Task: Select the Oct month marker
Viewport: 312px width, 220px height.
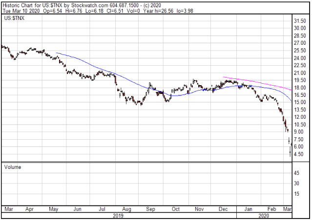Action: (175, 209)
